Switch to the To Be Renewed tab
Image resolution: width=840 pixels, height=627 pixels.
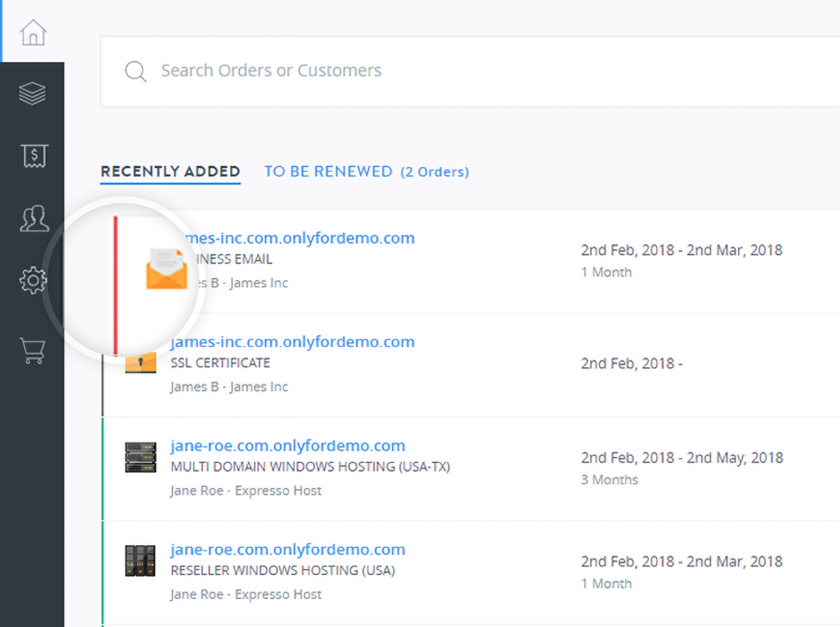tap(328, 171)
